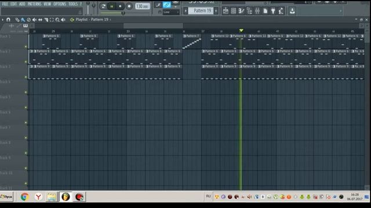Expand the news panel arrow
Viewport: 371px width, 208px height.
[341, 11]
